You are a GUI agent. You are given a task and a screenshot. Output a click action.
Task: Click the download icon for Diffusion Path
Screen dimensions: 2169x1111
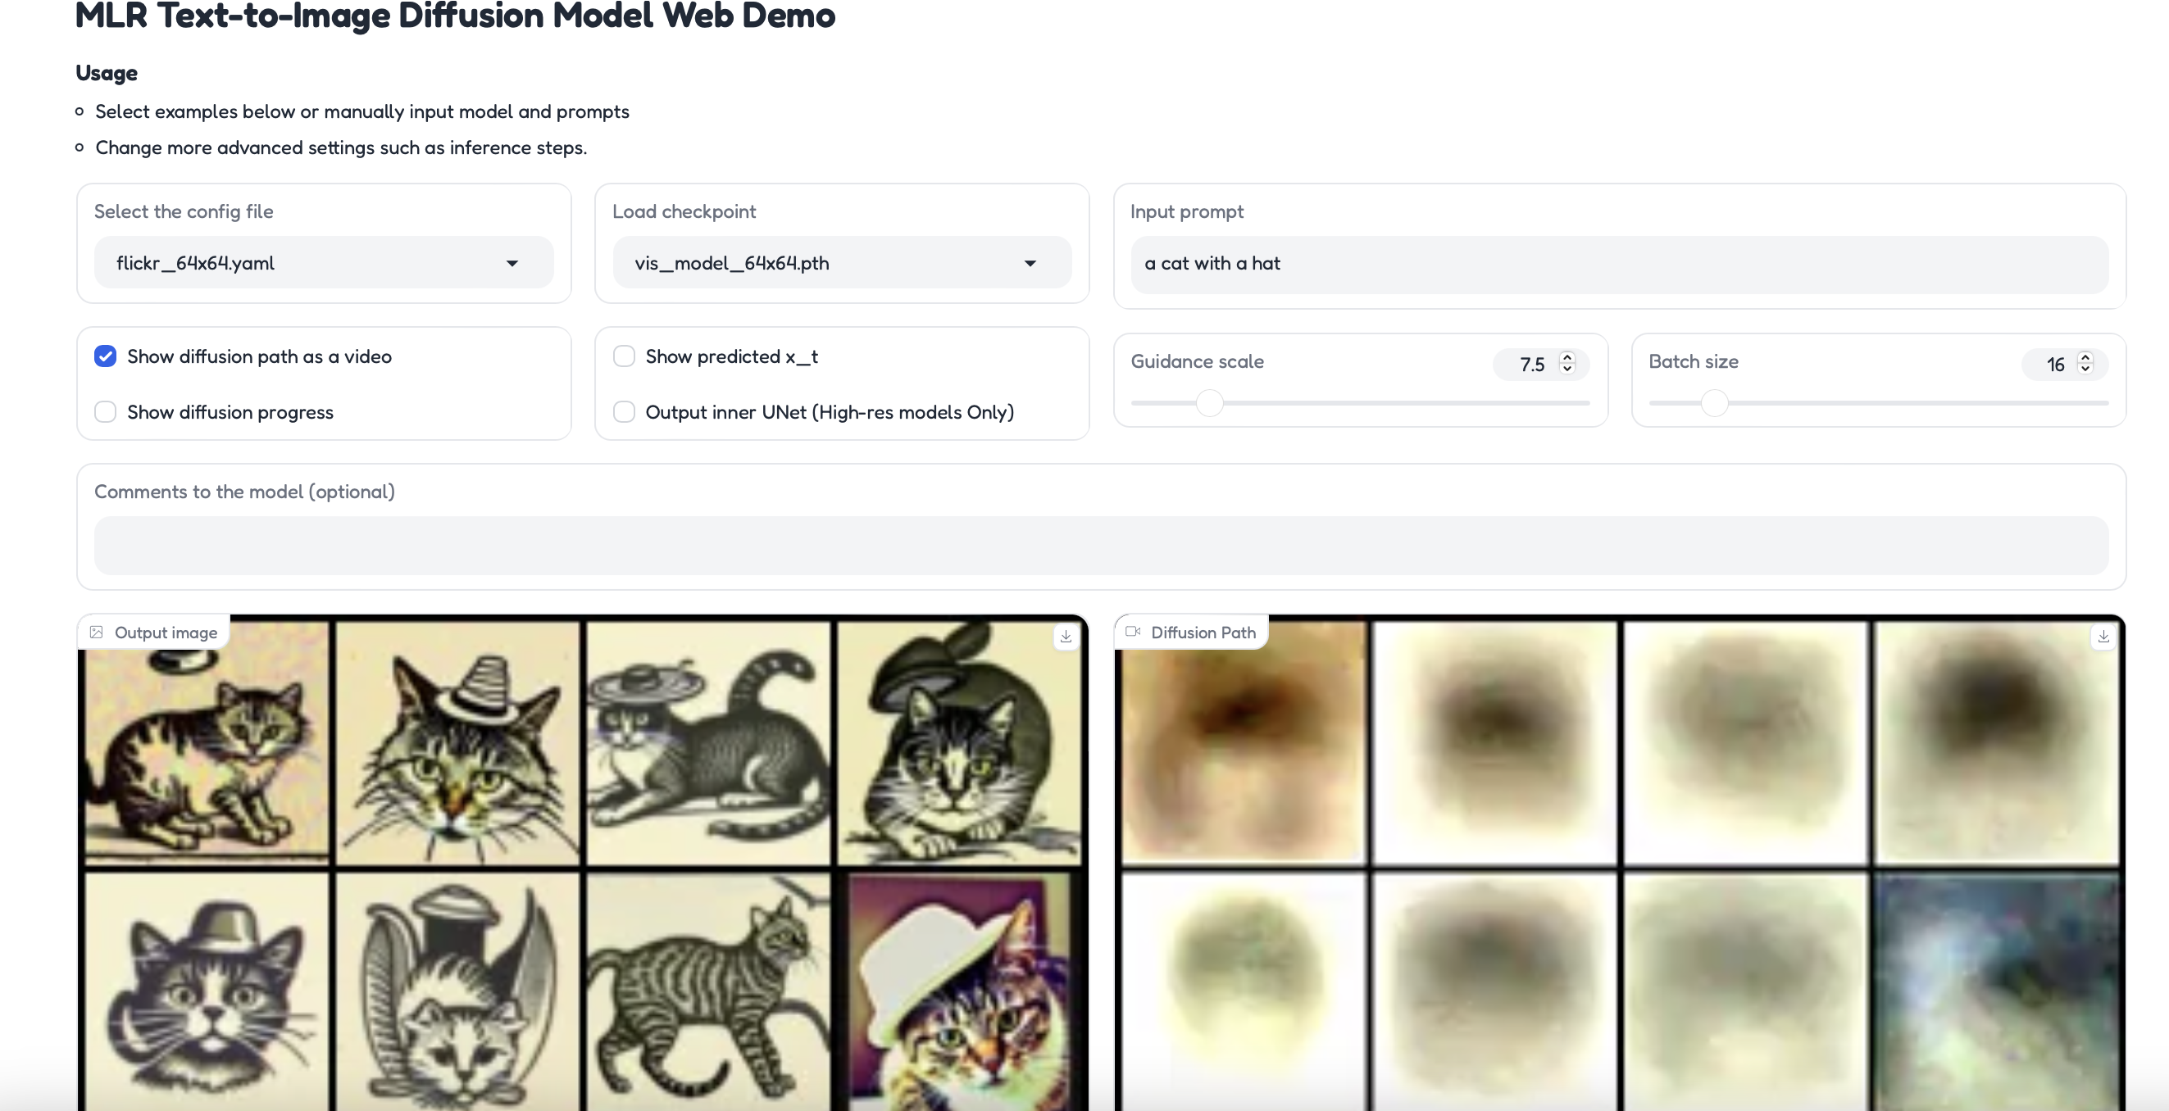[2103, 637]
